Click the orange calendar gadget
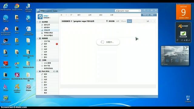This screenshot has width=194, height=109. [x=183, y=12]
